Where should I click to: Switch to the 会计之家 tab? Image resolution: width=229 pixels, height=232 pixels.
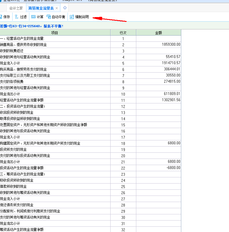tap(16, 8)
